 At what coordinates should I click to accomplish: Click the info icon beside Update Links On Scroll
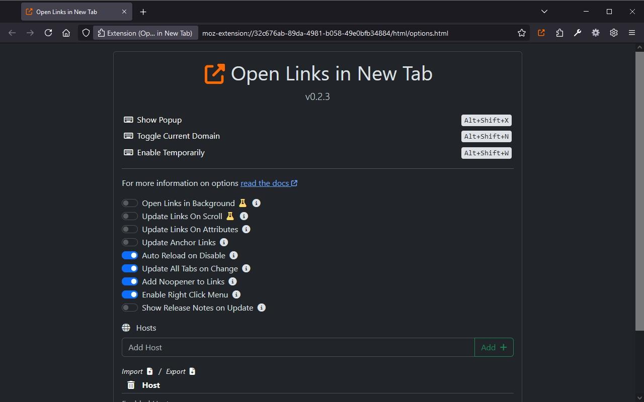pos(244,216)
